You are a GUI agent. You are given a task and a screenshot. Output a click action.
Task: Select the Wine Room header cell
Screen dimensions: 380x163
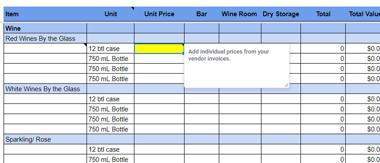pos(240,14)
